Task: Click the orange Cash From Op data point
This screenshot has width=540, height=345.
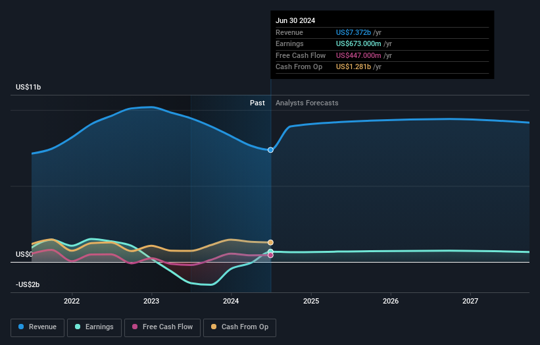Action: click(271, 243)
